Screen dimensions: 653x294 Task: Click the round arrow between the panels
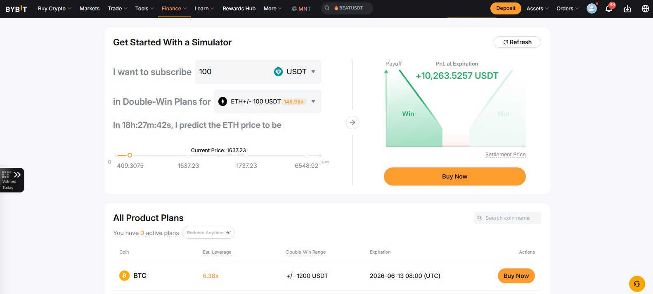tap(352, 122)
